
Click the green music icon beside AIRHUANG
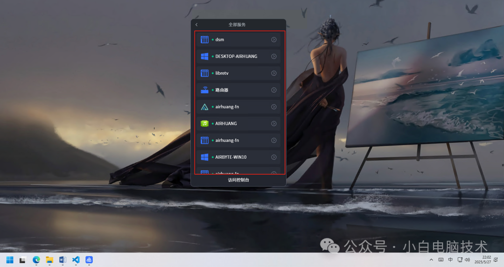click(x=204, y=124)
